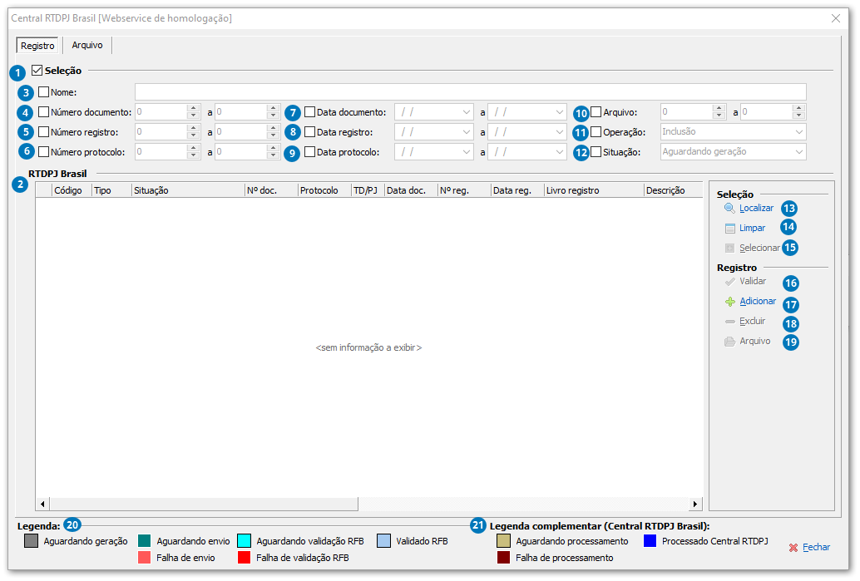This screenshot has height=581, width=860.
Task: Click the Validar link
Action: [753, 281]
